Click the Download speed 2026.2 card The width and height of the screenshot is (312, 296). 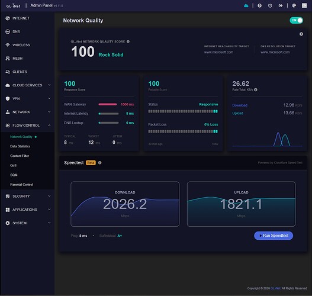click(125, 204)
